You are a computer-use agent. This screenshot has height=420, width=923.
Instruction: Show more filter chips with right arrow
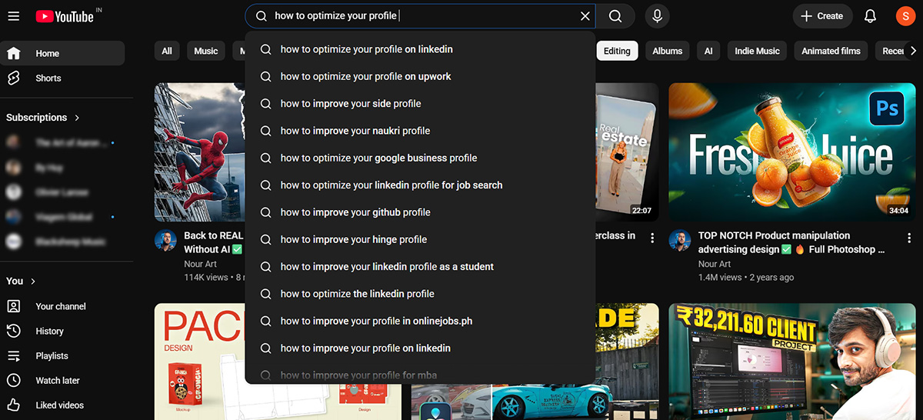913,51
